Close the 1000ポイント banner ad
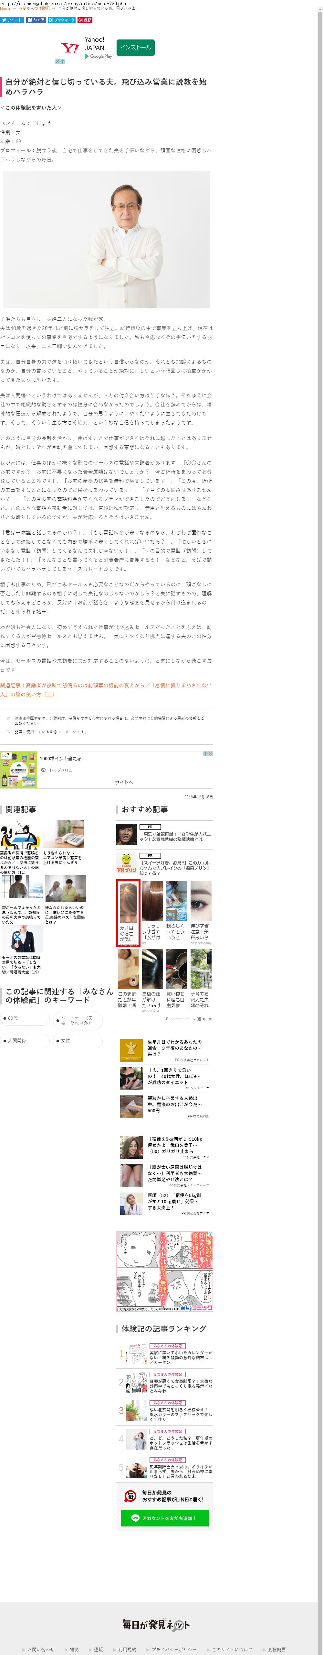This screenshot has height=1655, width=323. click(211, 754)
